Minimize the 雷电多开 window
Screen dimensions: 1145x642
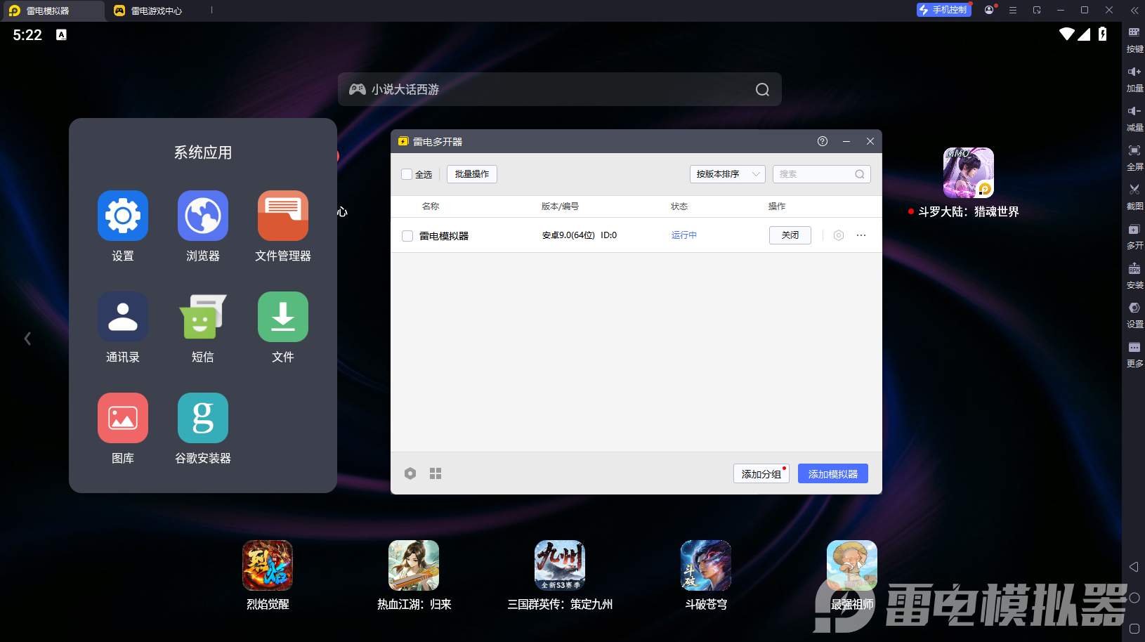pos(846,141)
